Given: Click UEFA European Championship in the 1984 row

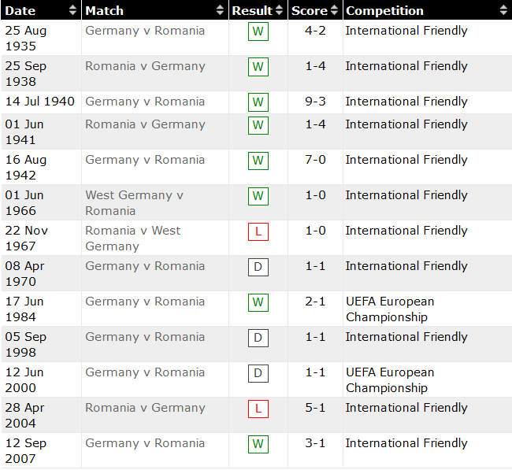Looking at the screenshot, I should 390,309.
